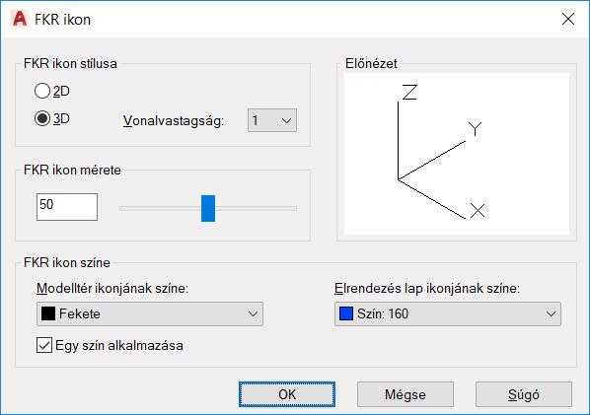Screen dimensions: 590x415
Task: Select the 3D icon style radio button
Action: [x=42, y=118]
